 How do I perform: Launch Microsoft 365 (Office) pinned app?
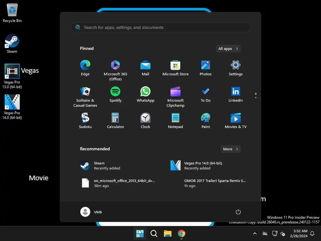[x=115, y=71]
